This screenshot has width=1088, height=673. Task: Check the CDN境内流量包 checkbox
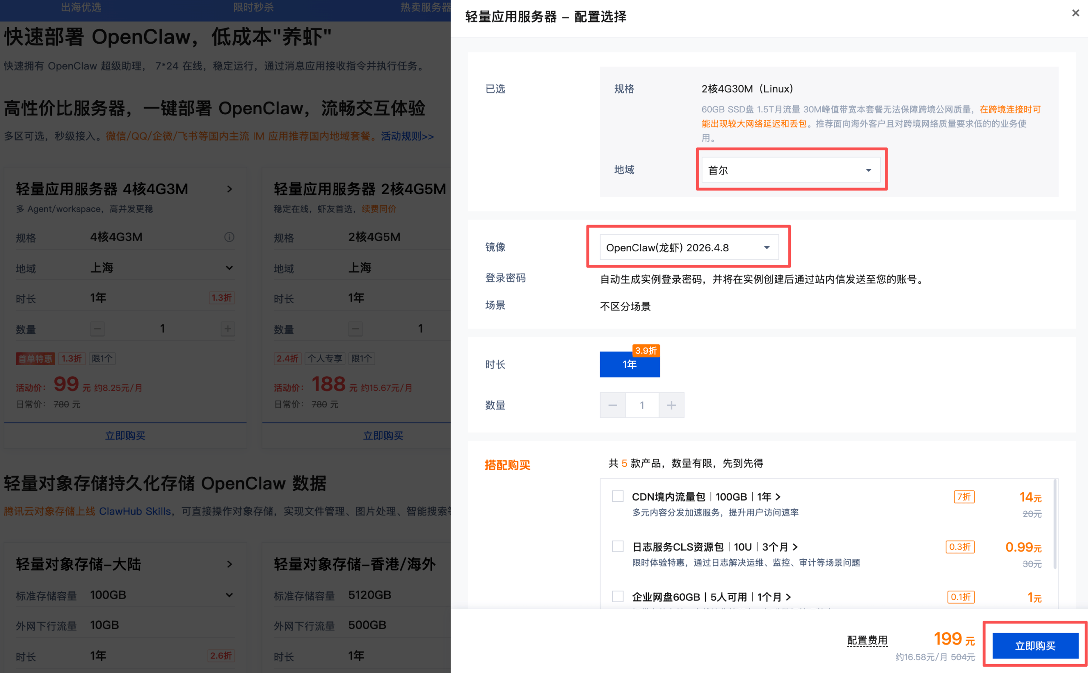coord(618,496)
